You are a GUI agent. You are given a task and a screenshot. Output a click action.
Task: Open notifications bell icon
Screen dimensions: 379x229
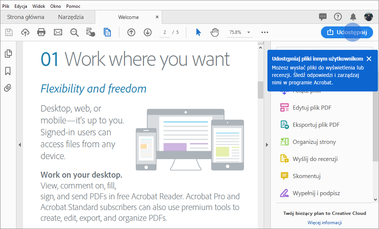(353, 17)
